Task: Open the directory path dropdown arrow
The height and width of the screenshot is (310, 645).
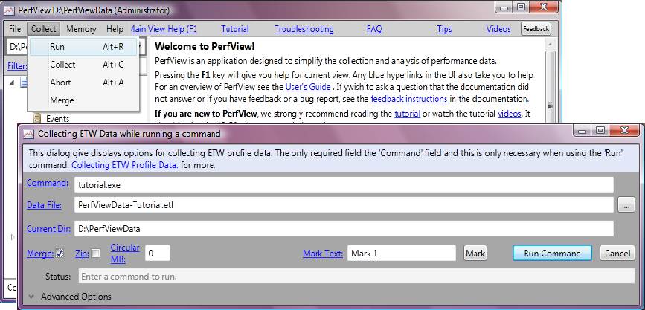Action: pyautogui.click(x=141, y=46)
